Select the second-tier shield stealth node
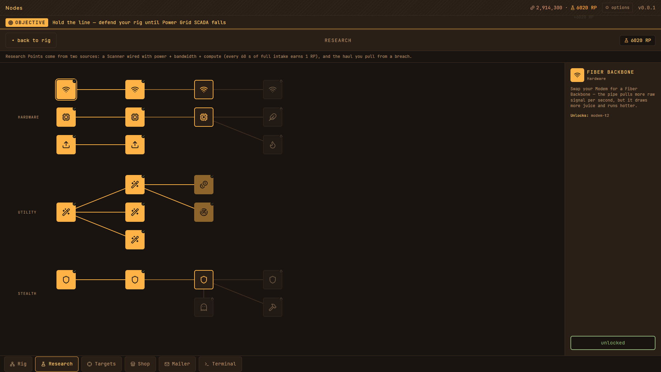 [x=135, y=280]
